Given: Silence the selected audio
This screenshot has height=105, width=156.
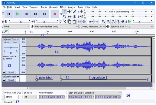Looking at the screenshot, I should [x=84, y=21].
